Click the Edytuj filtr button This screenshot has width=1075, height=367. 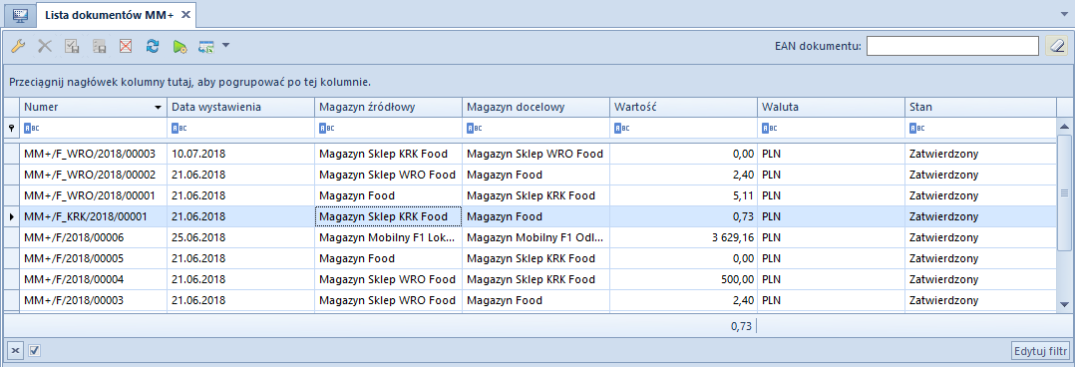tap(1041, 350)
